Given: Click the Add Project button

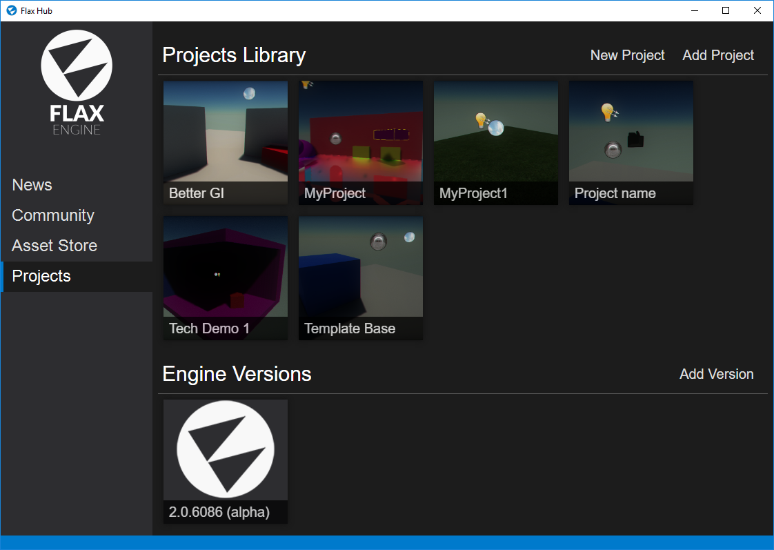Looking at the screenshot, I should [718, 55].
